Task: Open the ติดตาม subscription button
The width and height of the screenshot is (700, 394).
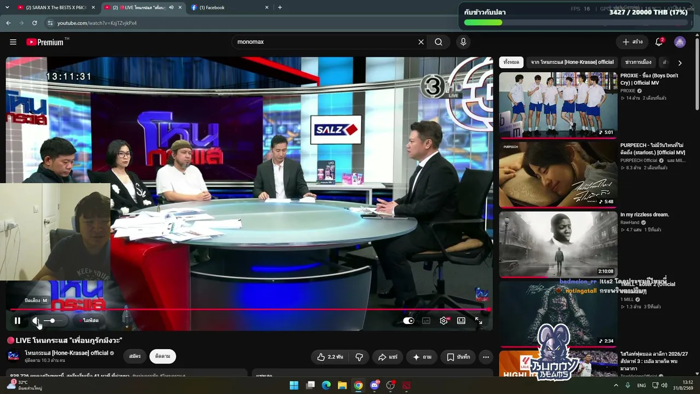Action: click(162, 356)
